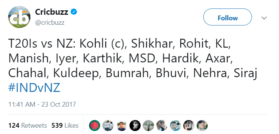Click the avatar showing a phone with photo
The height and width of the screenshot is (134, 279).
click(189, 126)
